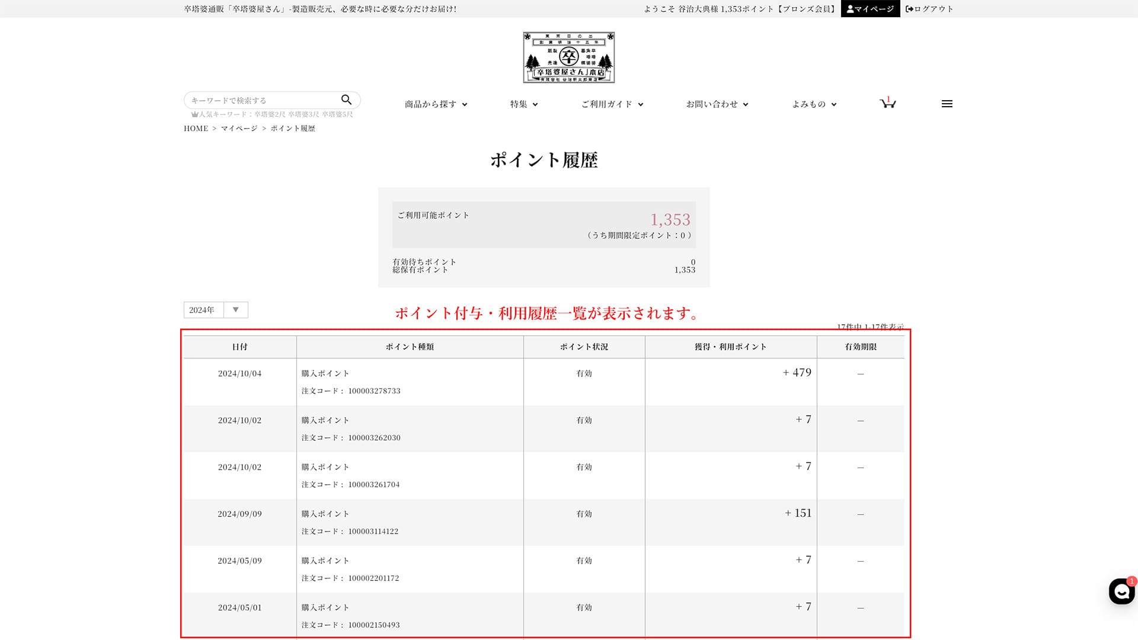This screenshot has width=1138, height=640.
Task: Click the search magnifier icon
Action: coord(346,100)
